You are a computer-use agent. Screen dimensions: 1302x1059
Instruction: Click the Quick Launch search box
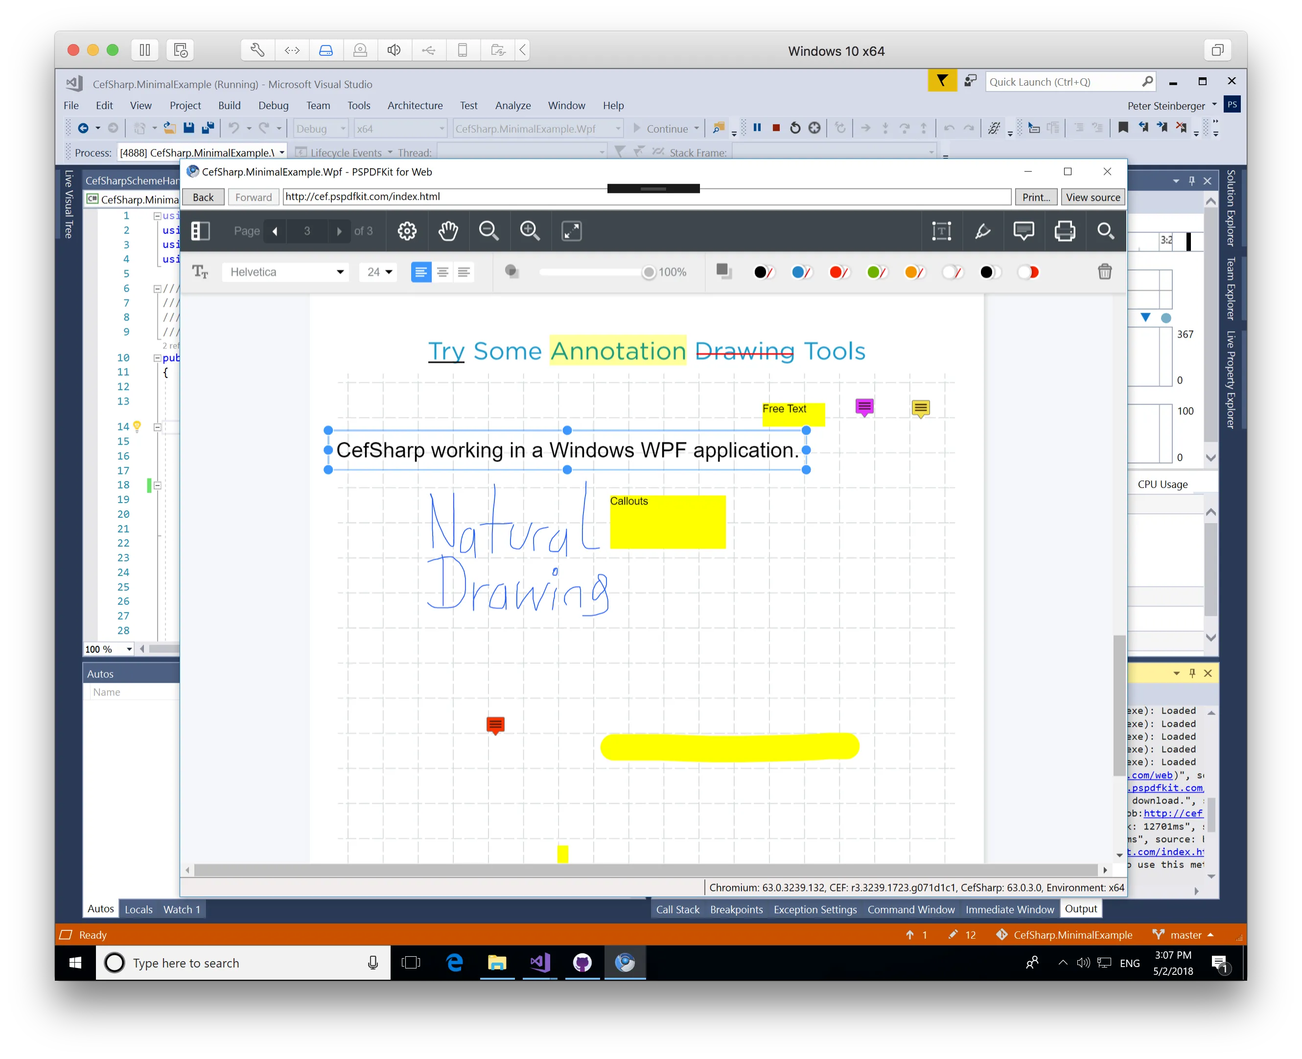tap(1070, 82)
